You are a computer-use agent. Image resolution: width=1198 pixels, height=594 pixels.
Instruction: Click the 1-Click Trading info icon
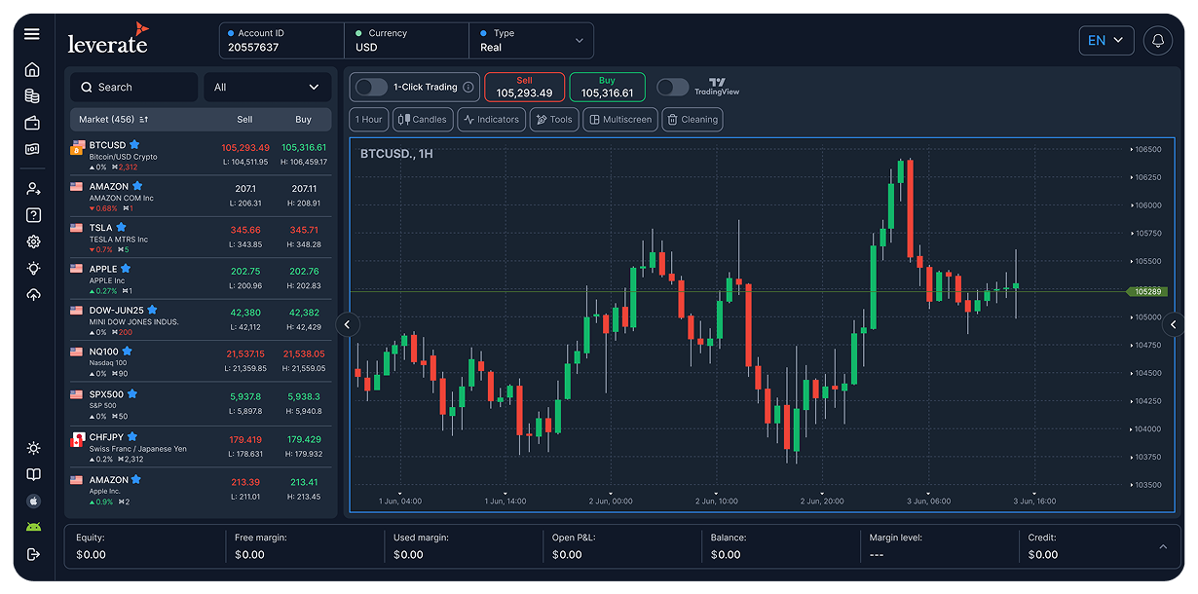(x=468, y=88)
